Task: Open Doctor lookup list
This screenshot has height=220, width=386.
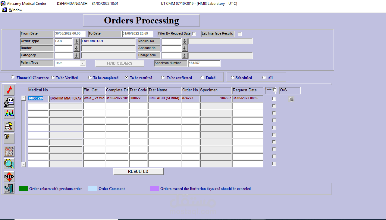Action: [76, 48]
